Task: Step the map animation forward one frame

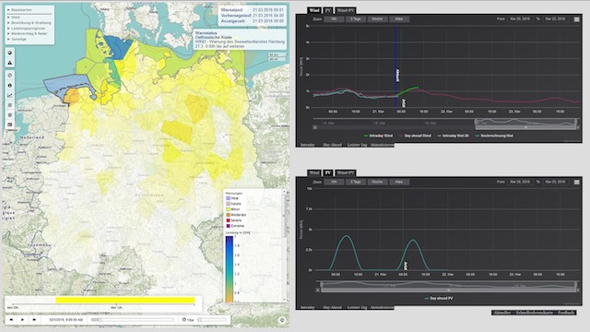Action: tap(34, 320)
